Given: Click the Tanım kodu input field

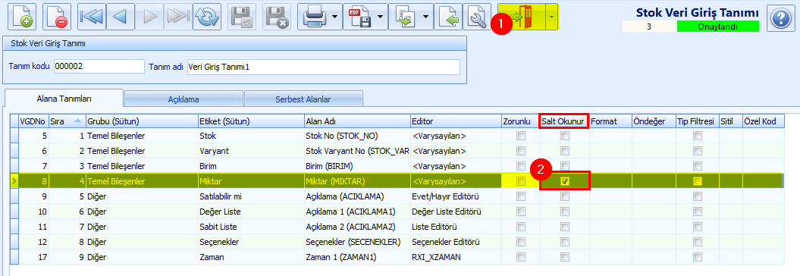Looking at the screenshot, I should pos(99,67).
